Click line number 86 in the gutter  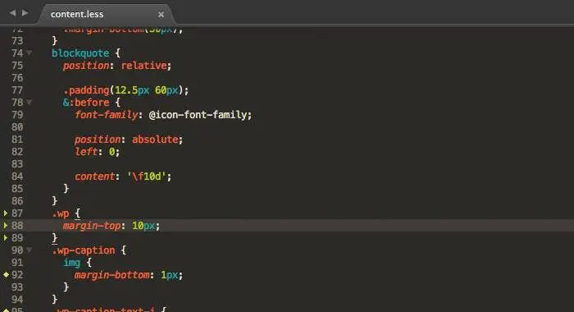point(17,201)
